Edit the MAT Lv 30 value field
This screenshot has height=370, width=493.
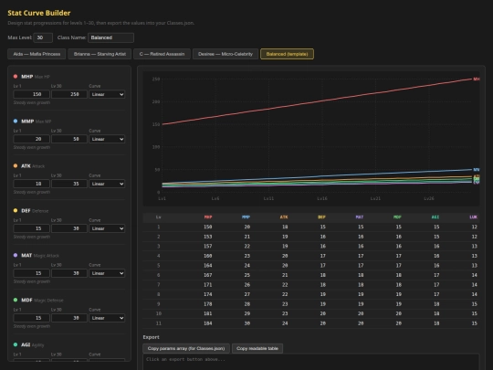click(x=69, y=273)
